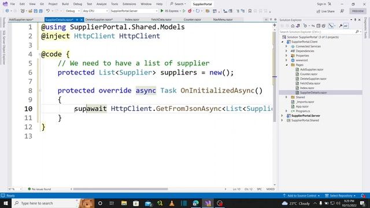Click the No issues found indicator

tap(39, 189)
